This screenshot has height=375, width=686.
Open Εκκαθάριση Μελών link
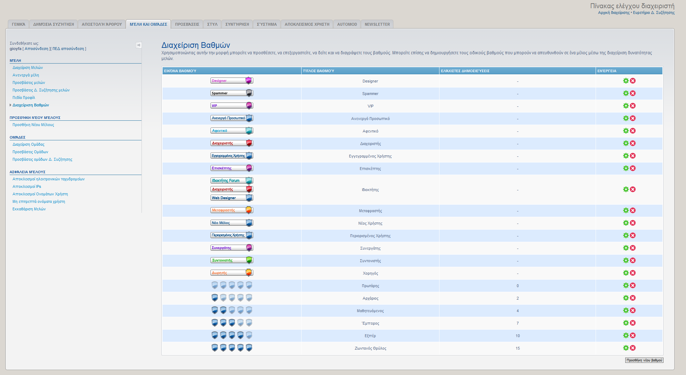click(x=29, y=209)
